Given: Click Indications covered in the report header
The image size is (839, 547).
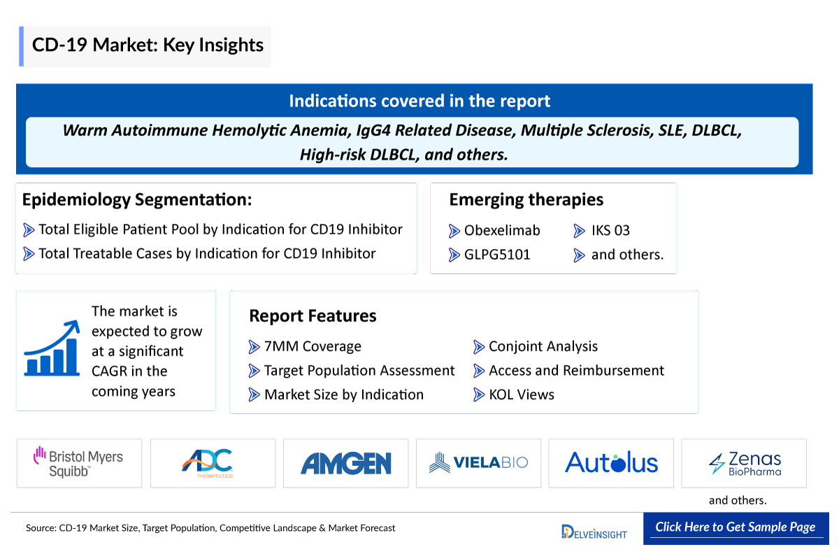Looking at the screenshot, I should 419,101.
